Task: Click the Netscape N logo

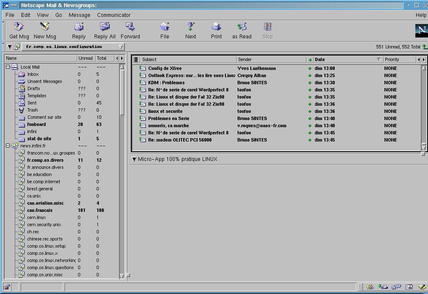Action: coord(421,30)
